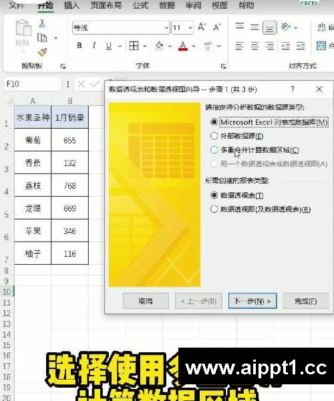Switch to the 视图 tab
Image resolution: width=334 pixels, height=401 pixels.
pos(220,5)
